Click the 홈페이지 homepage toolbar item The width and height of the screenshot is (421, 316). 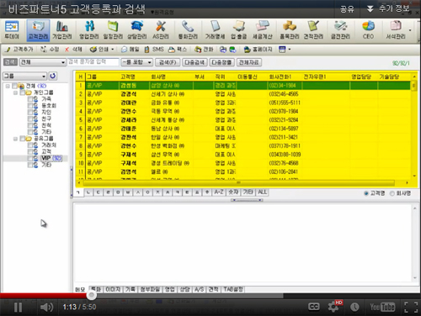(x=258, y=50)
